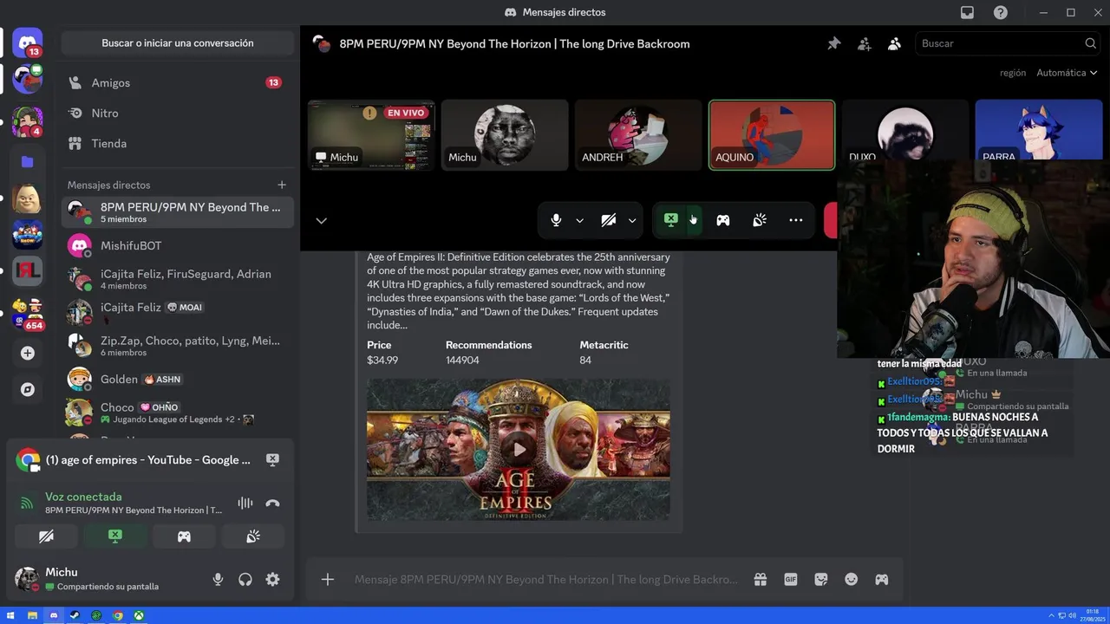Image resolution: width=1110 pixels, height=624 pixels.
Task: Play Age of Empires II video preview
Action: [x=519, y=449]
